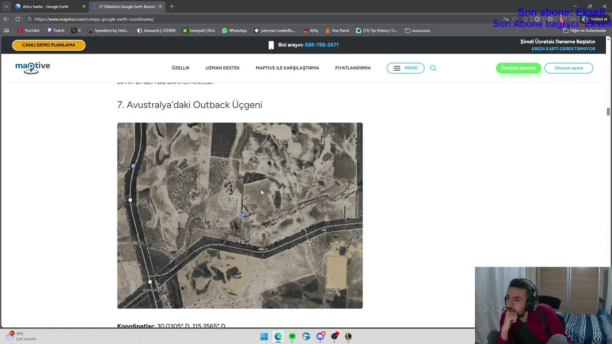The image size is (612, 344).
Task: Close the 27 Ürkütücü Google Earth tab
Action: pos(160,7)
